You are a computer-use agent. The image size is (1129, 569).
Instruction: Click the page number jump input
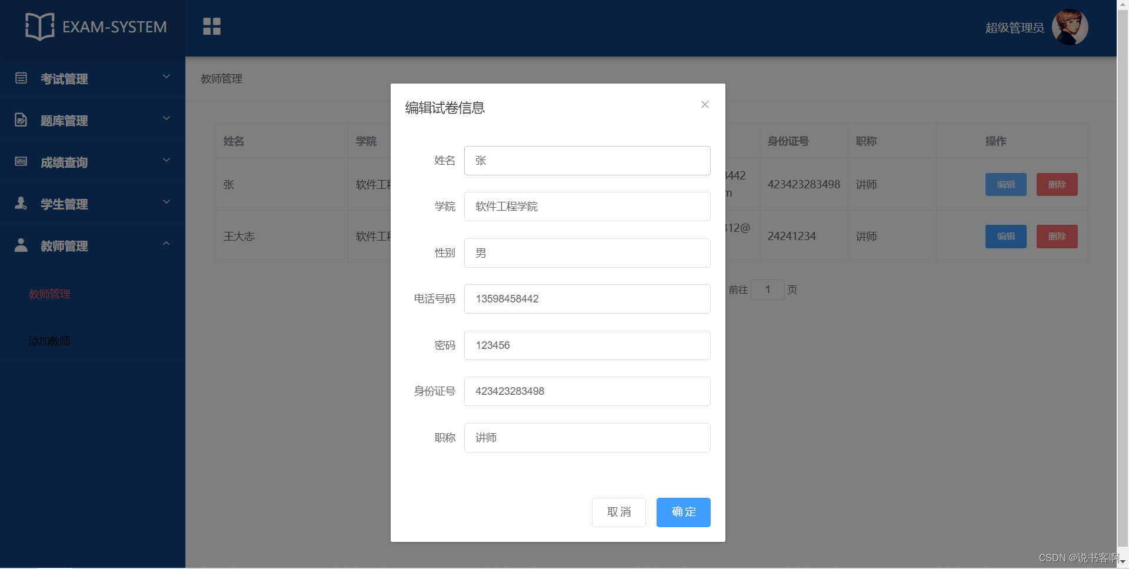(x=768, y=290)
